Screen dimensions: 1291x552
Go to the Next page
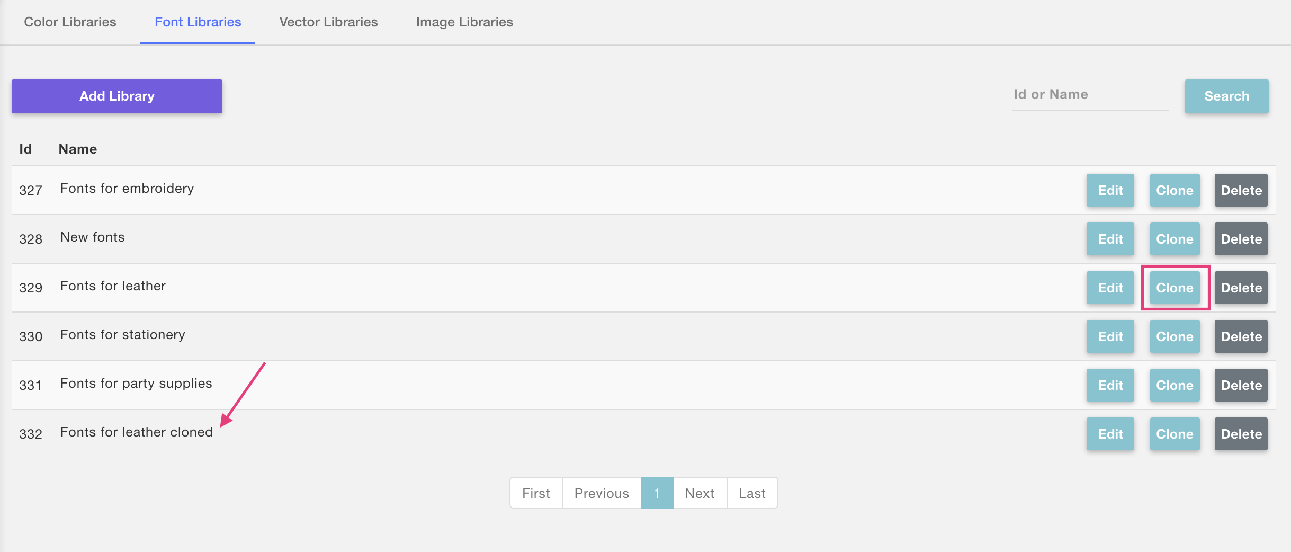point(700,493)
